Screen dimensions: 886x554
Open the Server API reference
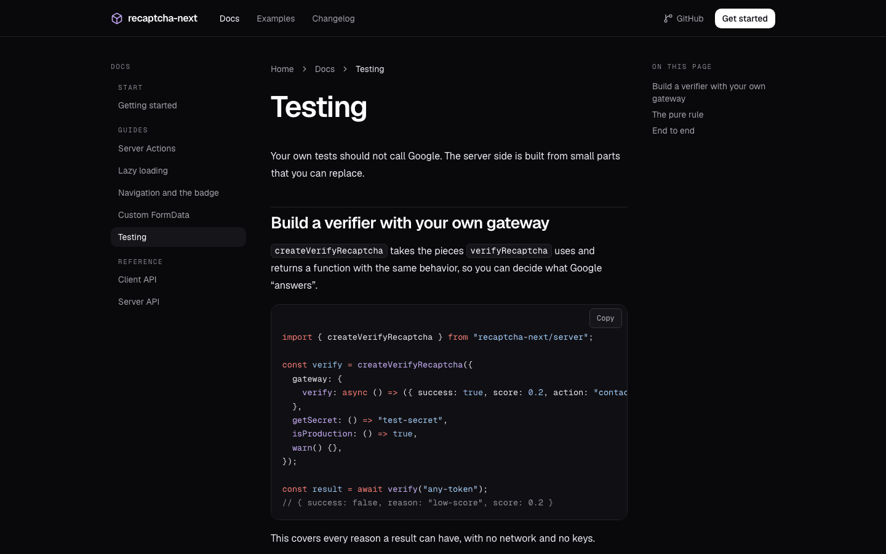178,302
